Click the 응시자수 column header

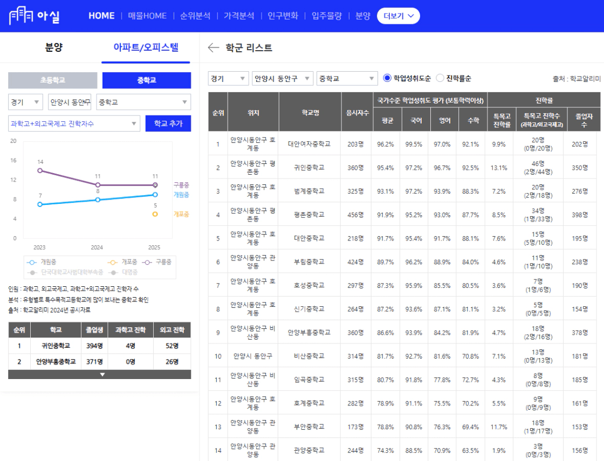(x=357, y=113)
